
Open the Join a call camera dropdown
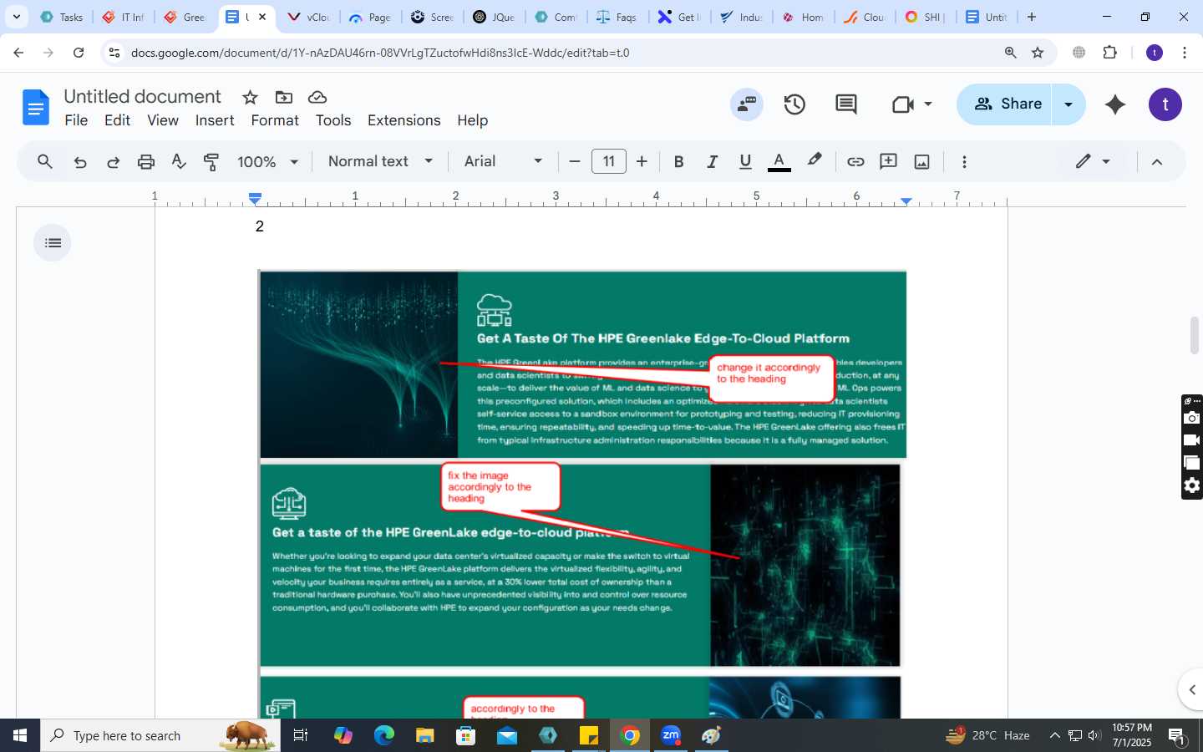coord(911,104)
